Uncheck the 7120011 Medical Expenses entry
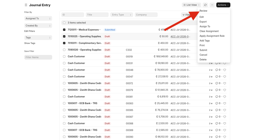 click(64, 30)
